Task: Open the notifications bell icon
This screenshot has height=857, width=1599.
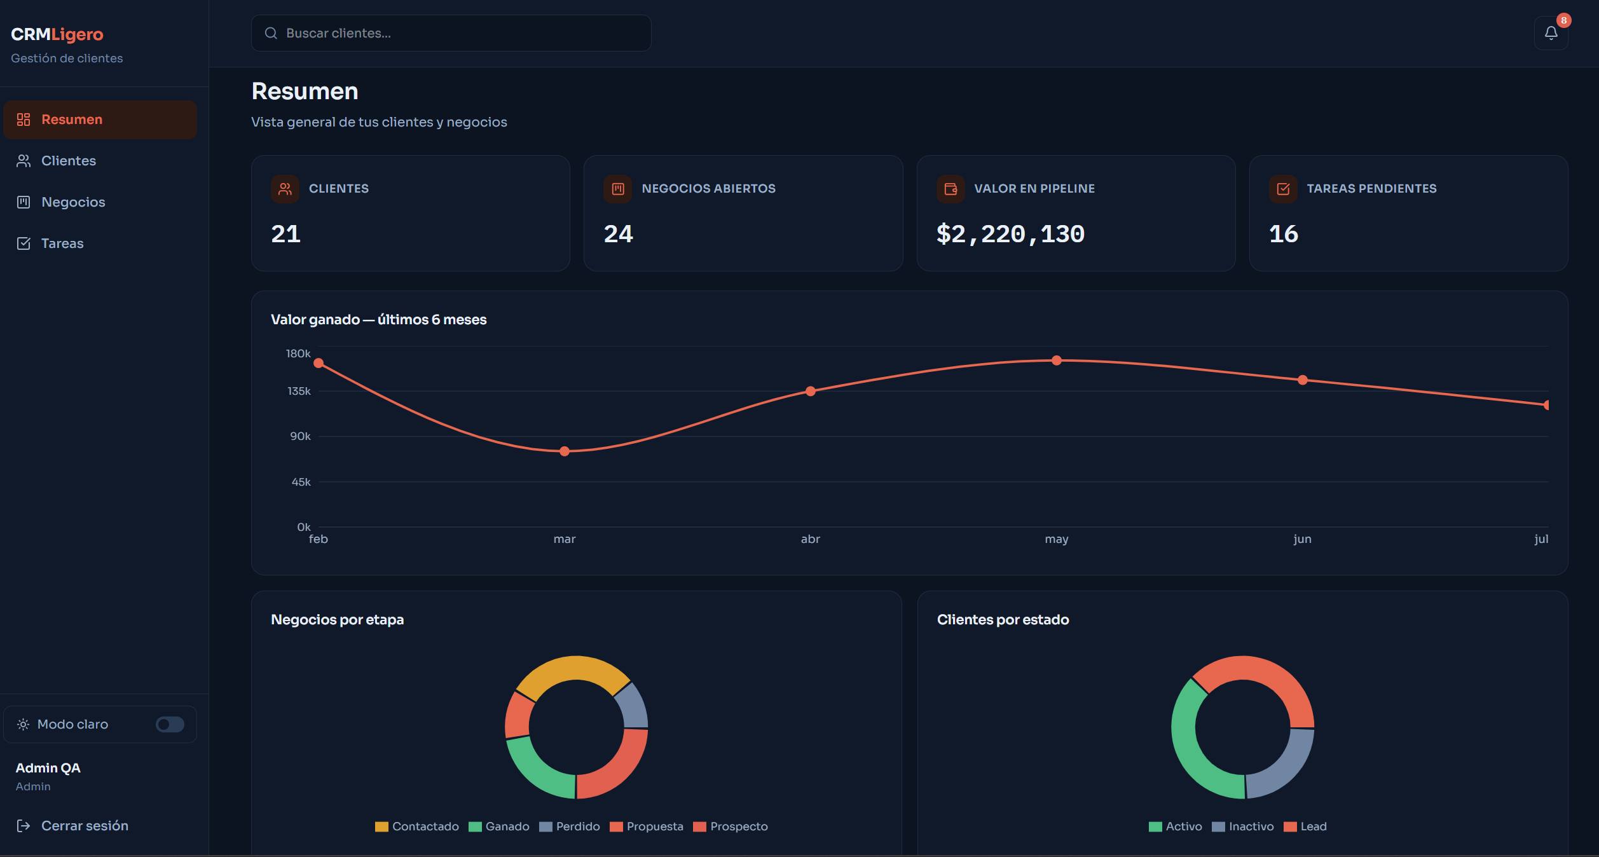Action: [x=1551, y=33]
